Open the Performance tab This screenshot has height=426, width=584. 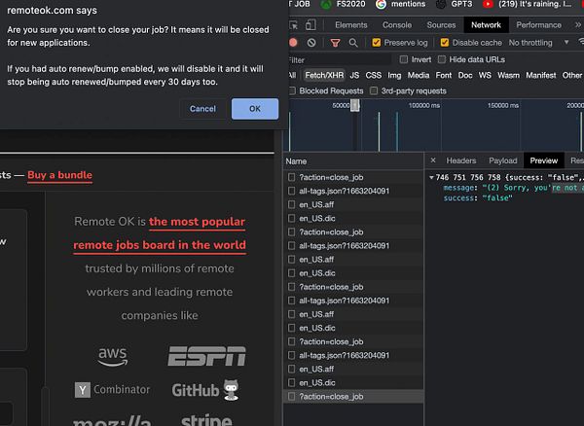coord(538,25)
